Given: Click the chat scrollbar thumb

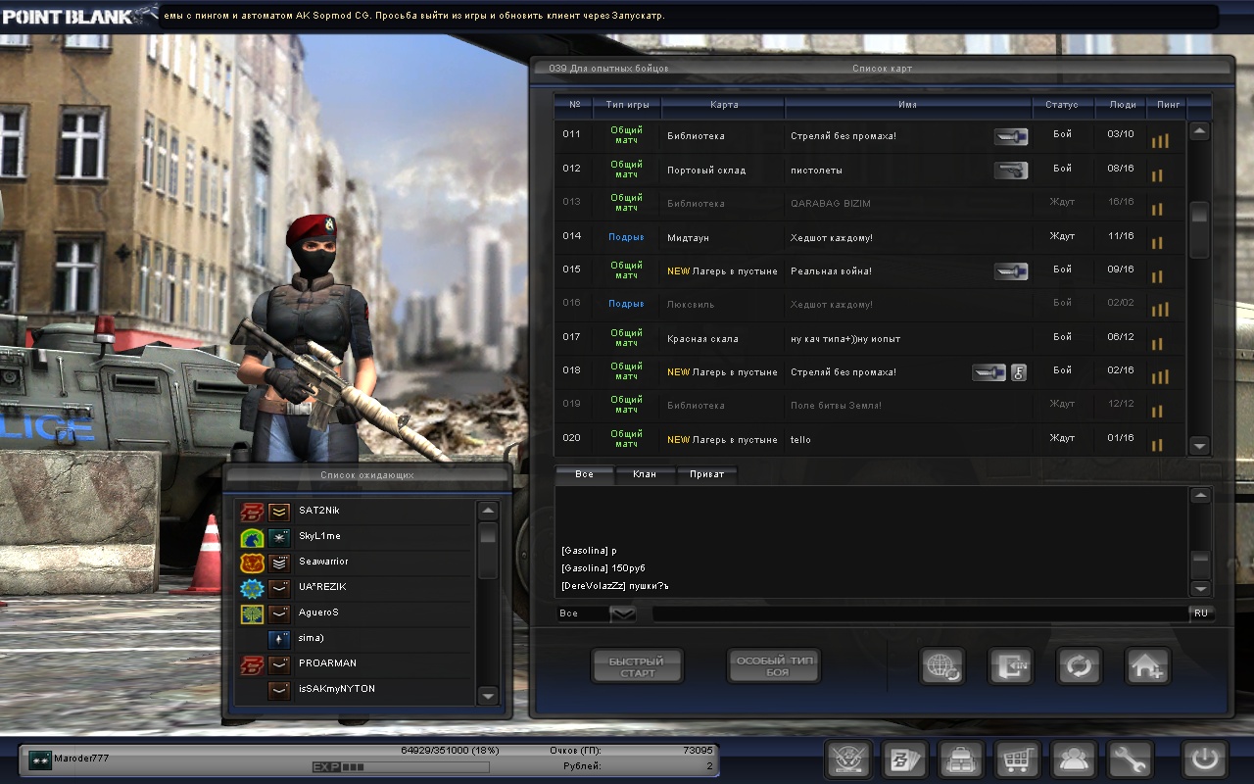Looking at the screenshot, I should click(1200, 564).
